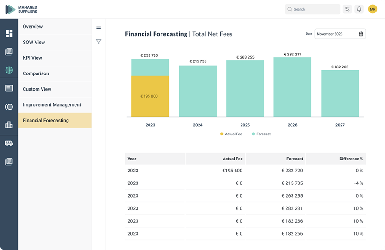Click the card view sidebar icon
Image resolution: width=385 pixels, height=250 pixels.
[9, 88]
